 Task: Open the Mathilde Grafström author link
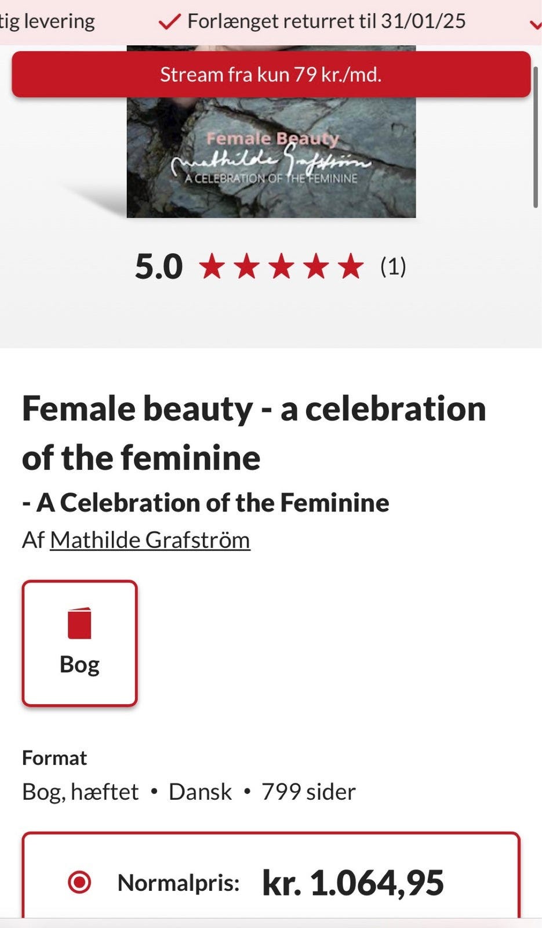[x=150, y=539]
